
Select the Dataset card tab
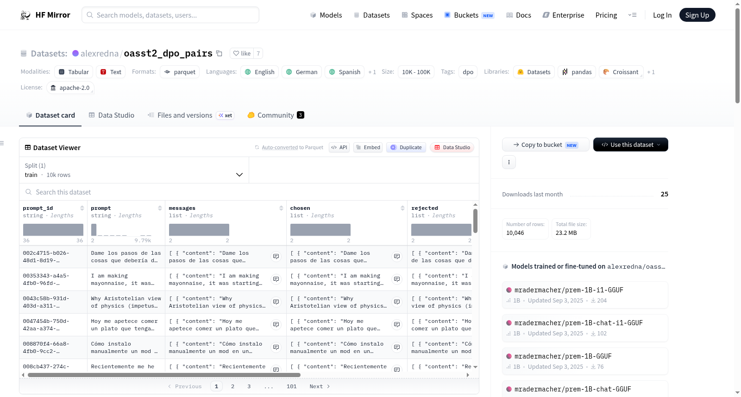coord(50,115)
